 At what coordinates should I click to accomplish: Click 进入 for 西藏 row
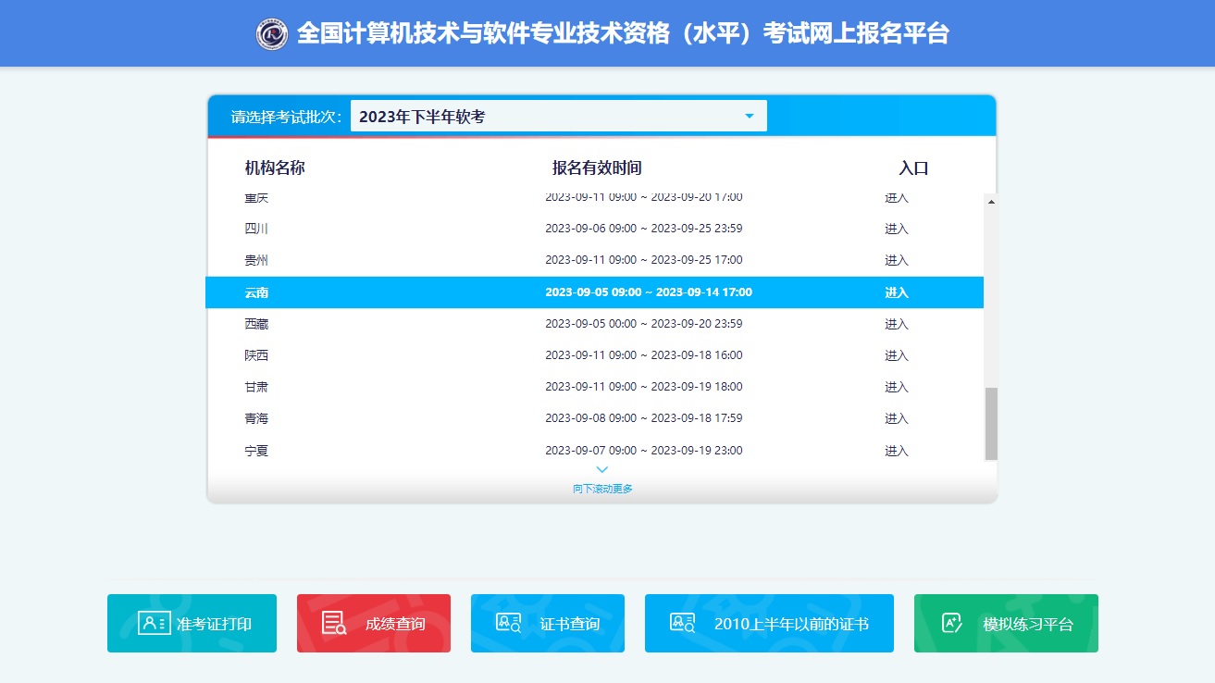click(896, 324)
